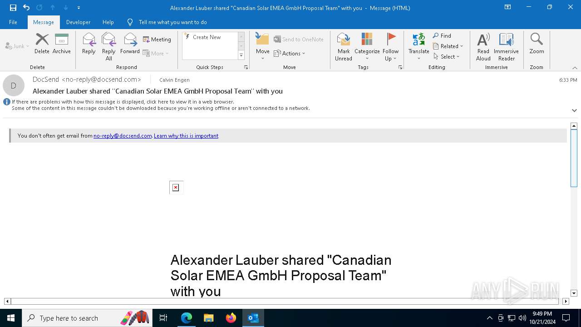Open Learn why this is important link
The image size is (581, 327).
[186, 136]
